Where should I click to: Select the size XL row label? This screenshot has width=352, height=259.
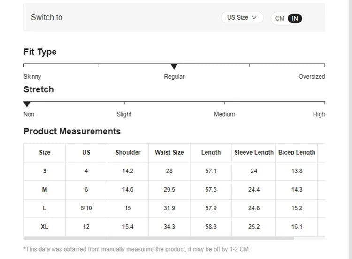click(x=45, y=227)
